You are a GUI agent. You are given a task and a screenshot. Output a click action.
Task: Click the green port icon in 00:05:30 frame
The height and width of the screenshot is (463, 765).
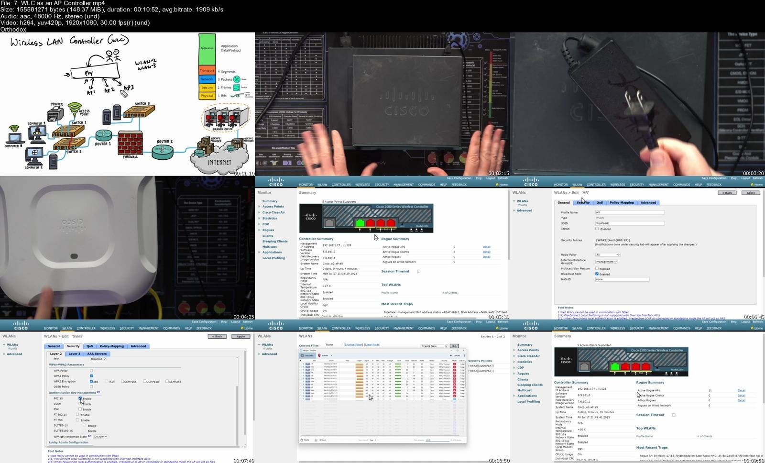360,223
